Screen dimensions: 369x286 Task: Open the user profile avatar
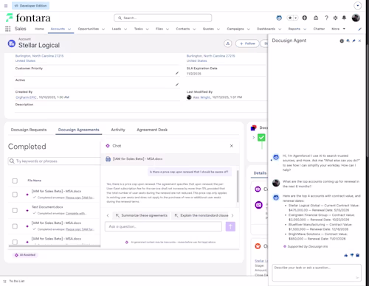[x=356, y=18]
